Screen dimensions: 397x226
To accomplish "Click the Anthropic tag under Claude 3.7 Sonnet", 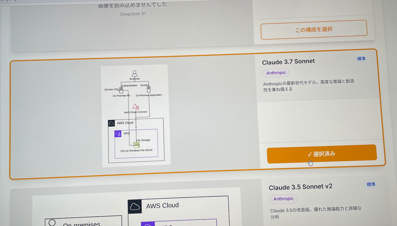I will (276, 73).
